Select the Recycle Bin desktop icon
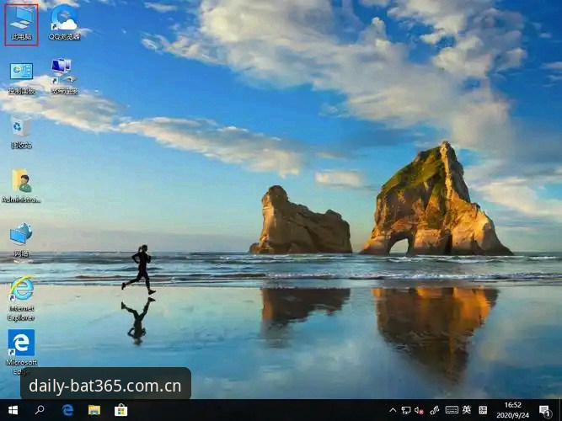This screenshot has height=421, width=562. 21,132
